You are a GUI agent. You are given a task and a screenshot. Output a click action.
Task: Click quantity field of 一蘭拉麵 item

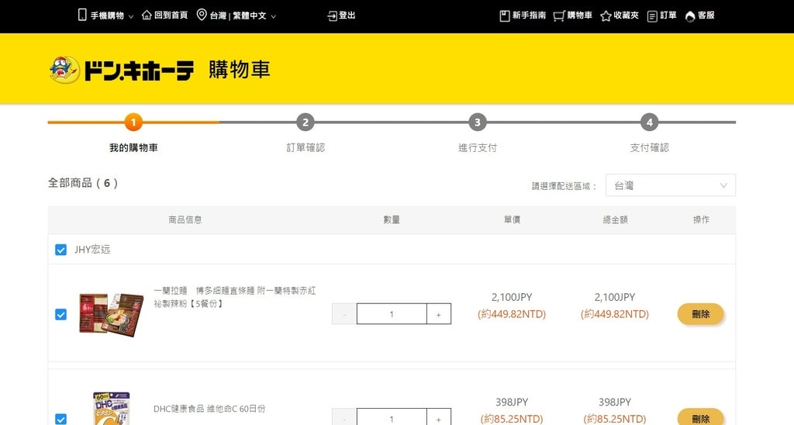[x=392, y=314]
